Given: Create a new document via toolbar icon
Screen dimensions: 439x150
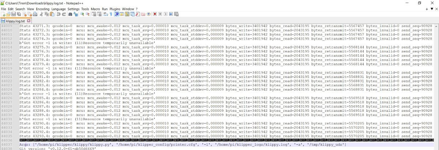Looking at the screenshot, I should pyautogui.click(x=3, y=14).
